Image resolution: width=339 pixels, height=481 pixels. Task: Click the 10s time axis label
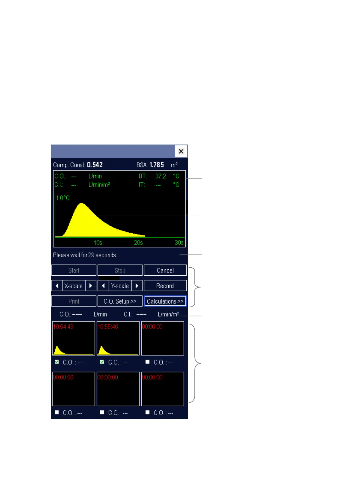[x=98, y=242]
